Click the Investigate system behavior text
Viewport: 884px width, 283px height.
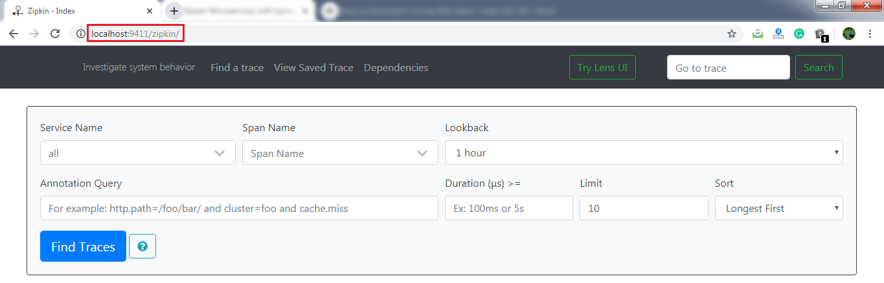pos(139,67)
